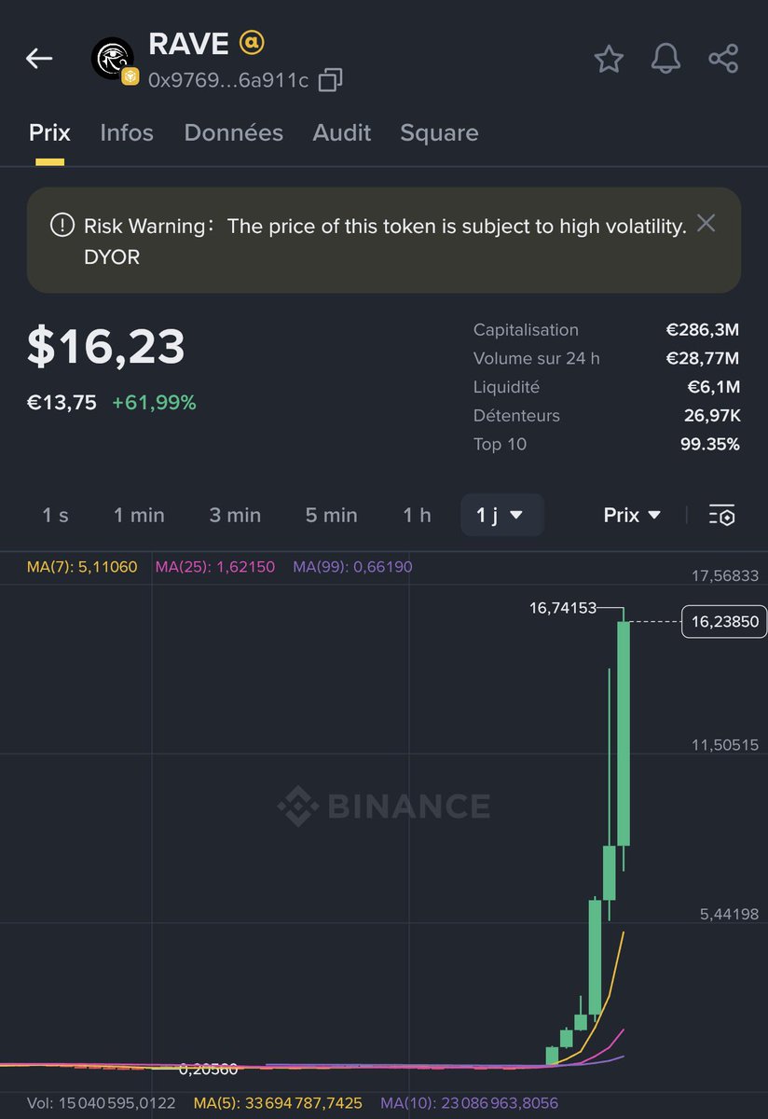This screenshot has width=768, height=1119.
Task: Tap the MA(7) indicator label
Action: click(x=82, y=567)
